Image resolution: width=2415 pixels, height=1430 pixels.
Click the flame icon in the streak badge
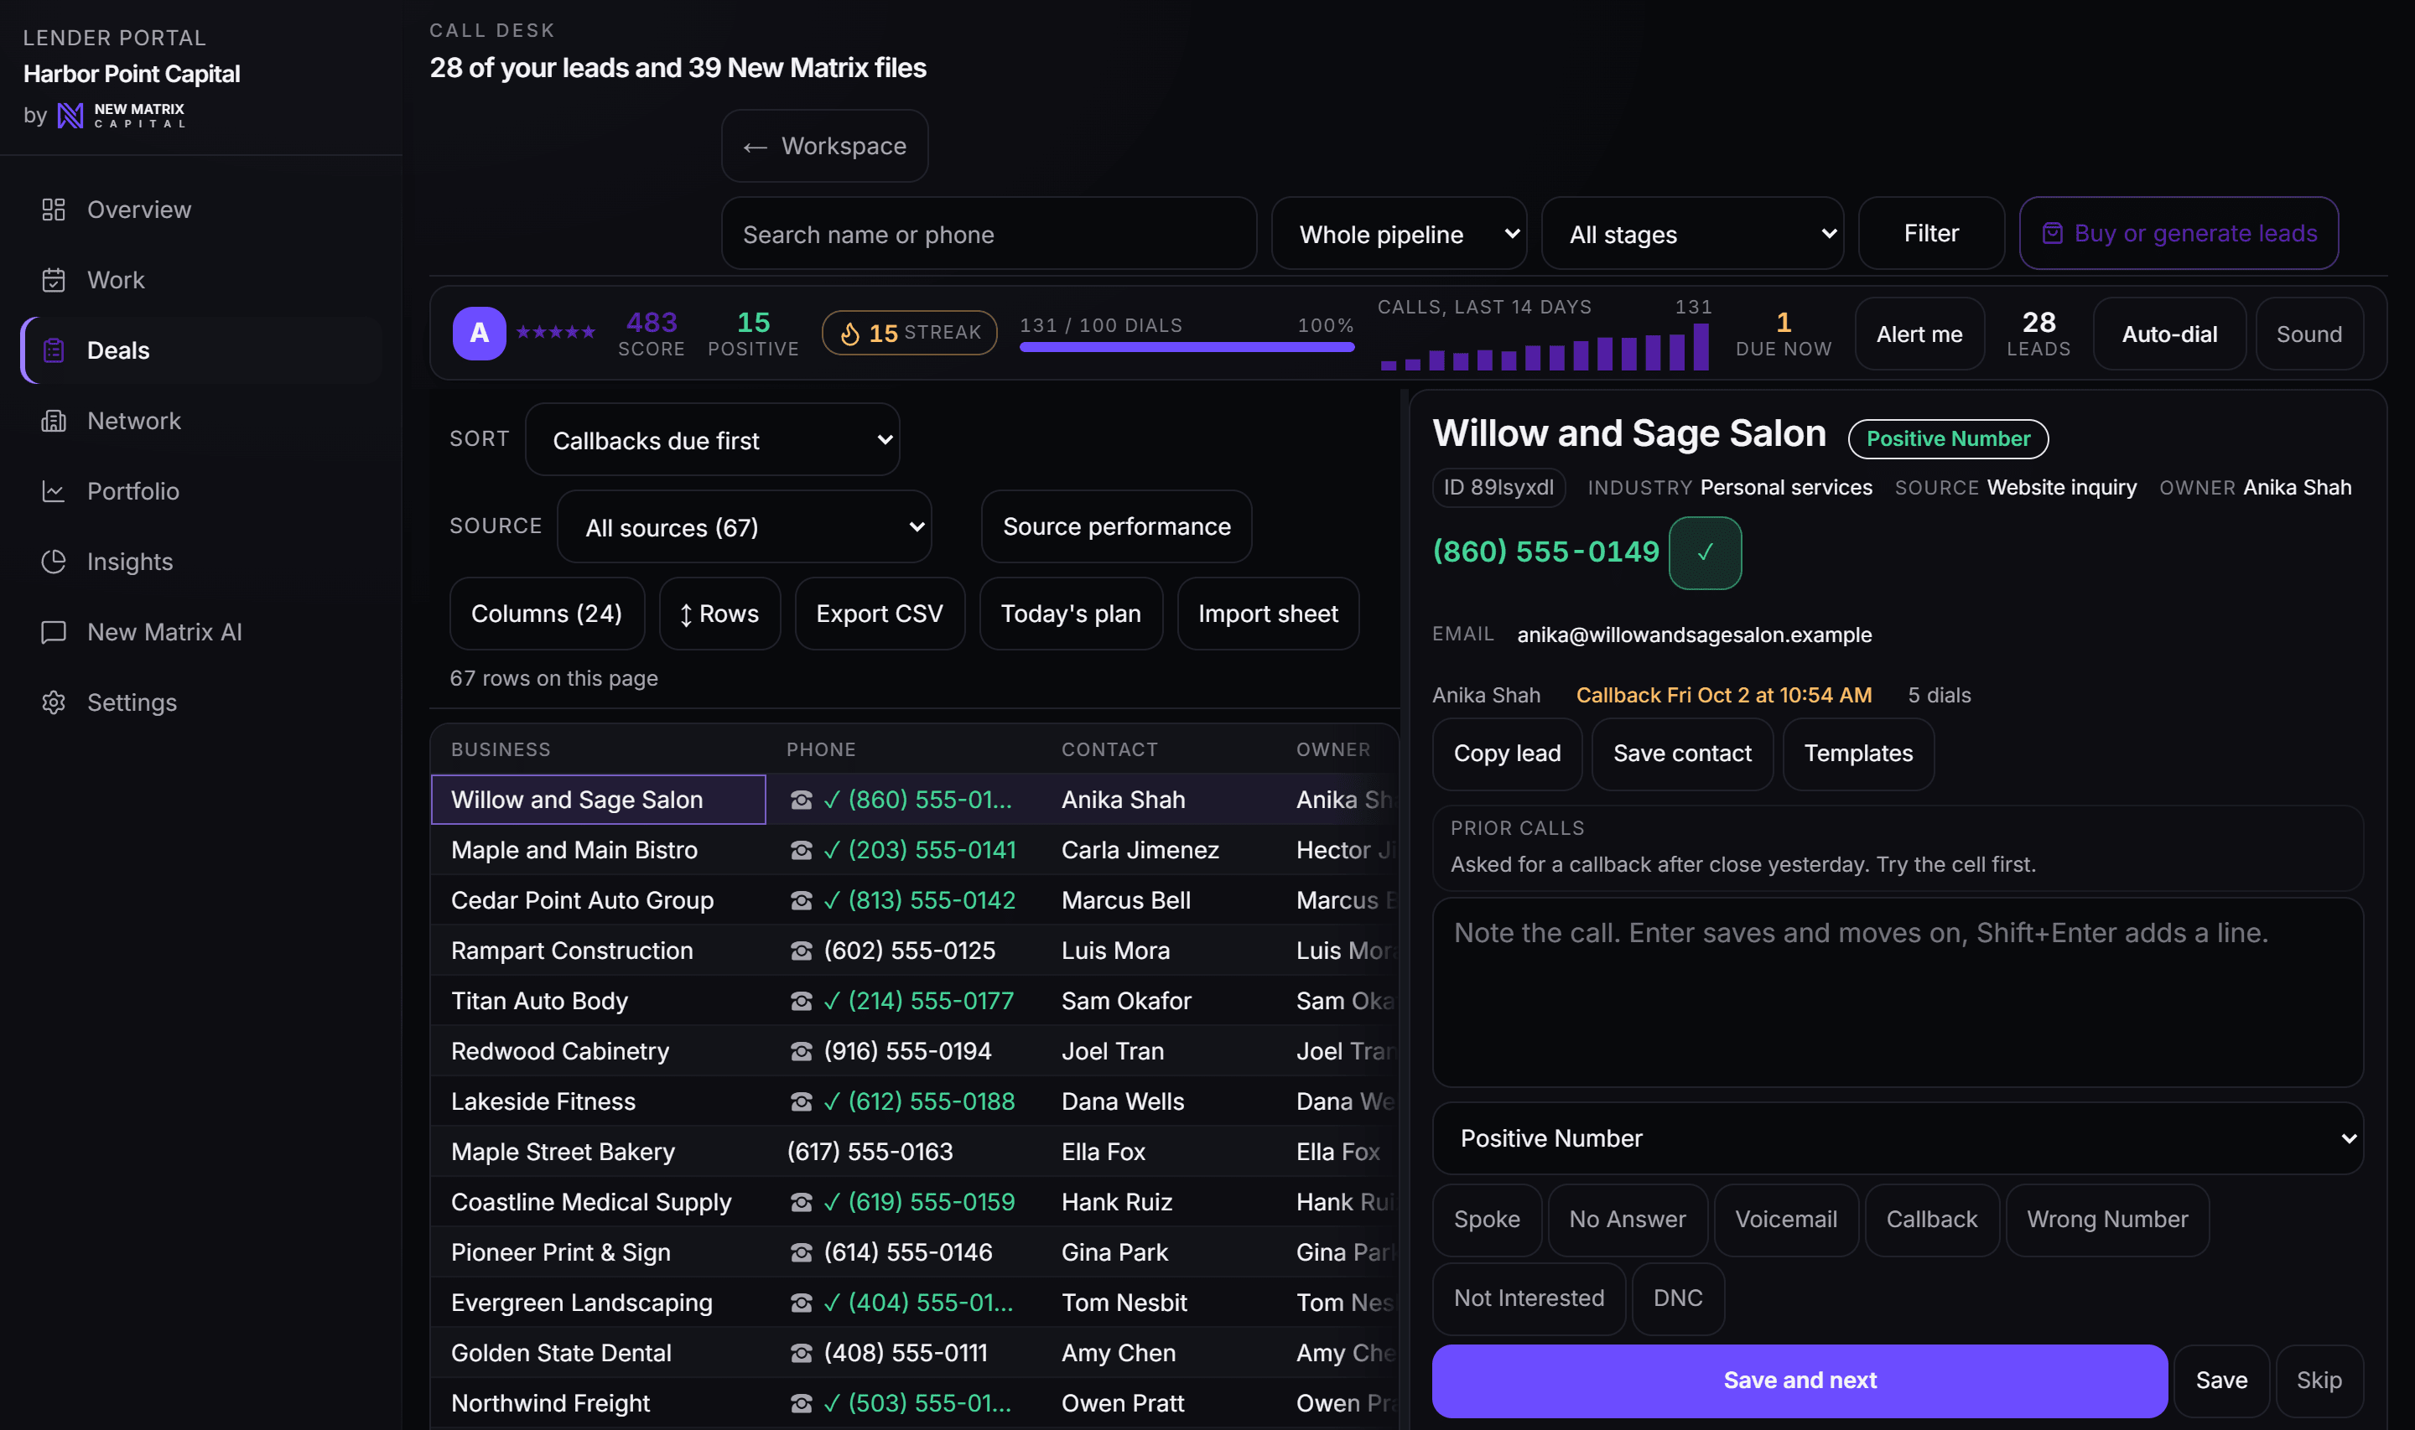point(849,334)
